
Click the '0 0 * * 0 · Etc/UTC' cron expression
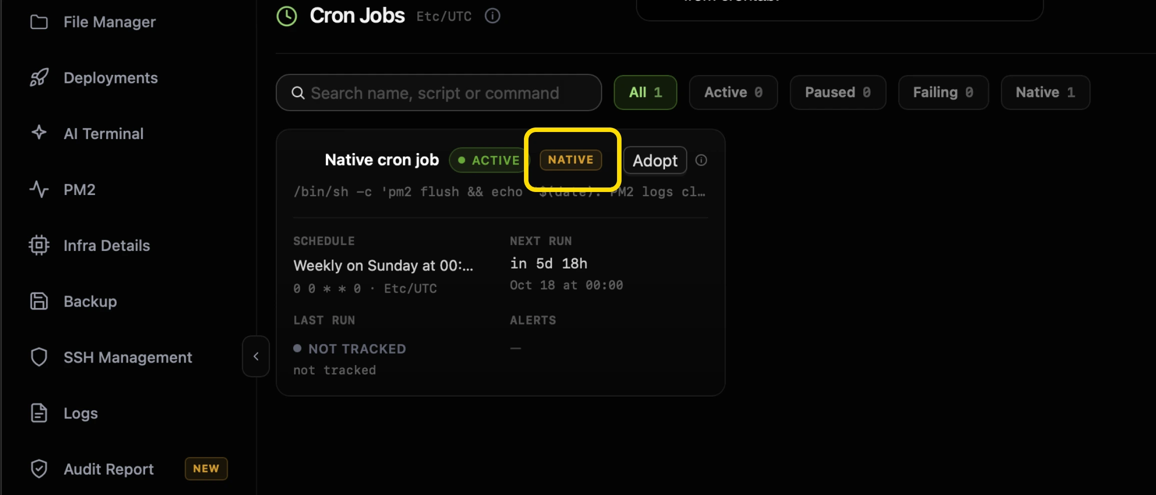click(x=365, y=288)
